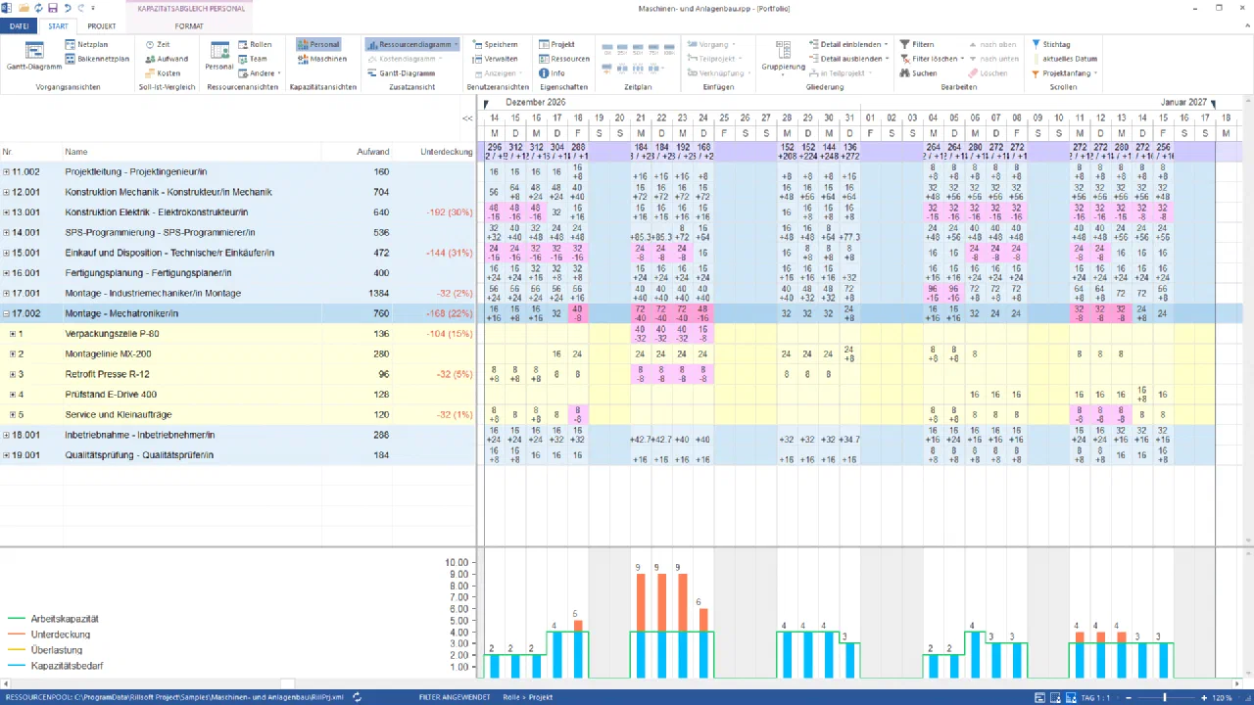Toggle third highlighted view-mode icon in status bar

point(1070,697)
